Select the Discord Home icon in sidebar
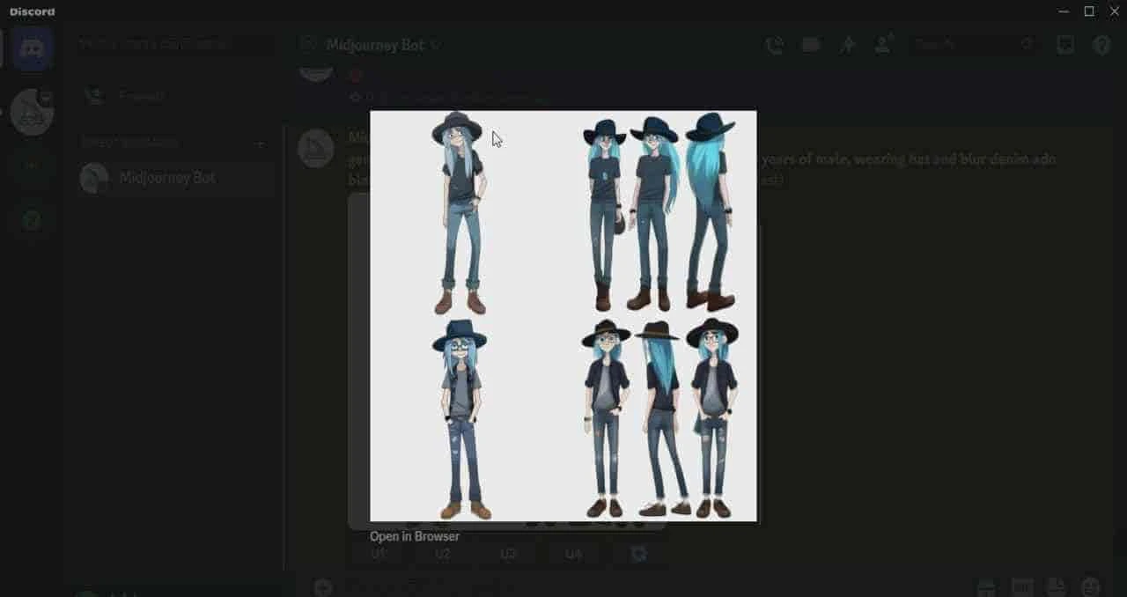Viewport: 1127px width, 597px height. 31,48
